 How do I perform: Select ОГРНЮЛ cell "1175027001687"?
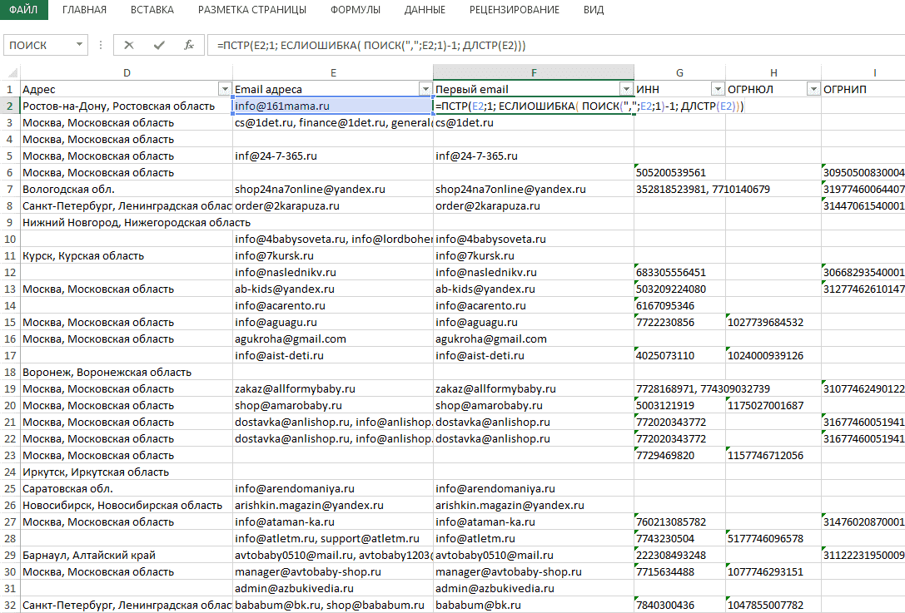pyautogui.click(x=773, y=406)
